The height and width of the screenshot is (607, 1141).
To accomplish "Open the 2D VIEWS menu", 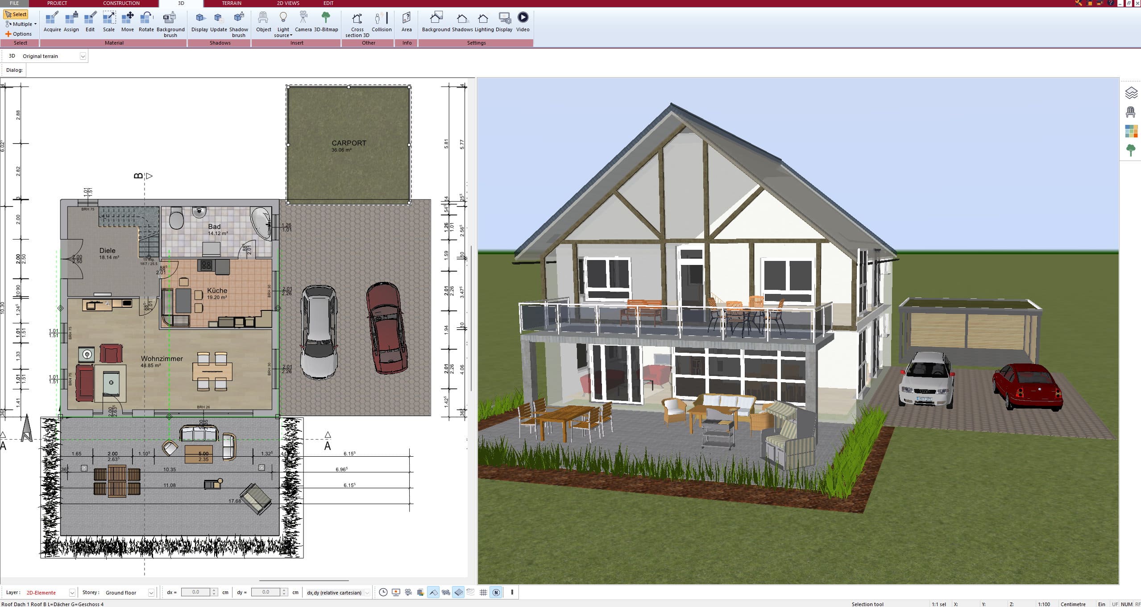I will [288, 3].
